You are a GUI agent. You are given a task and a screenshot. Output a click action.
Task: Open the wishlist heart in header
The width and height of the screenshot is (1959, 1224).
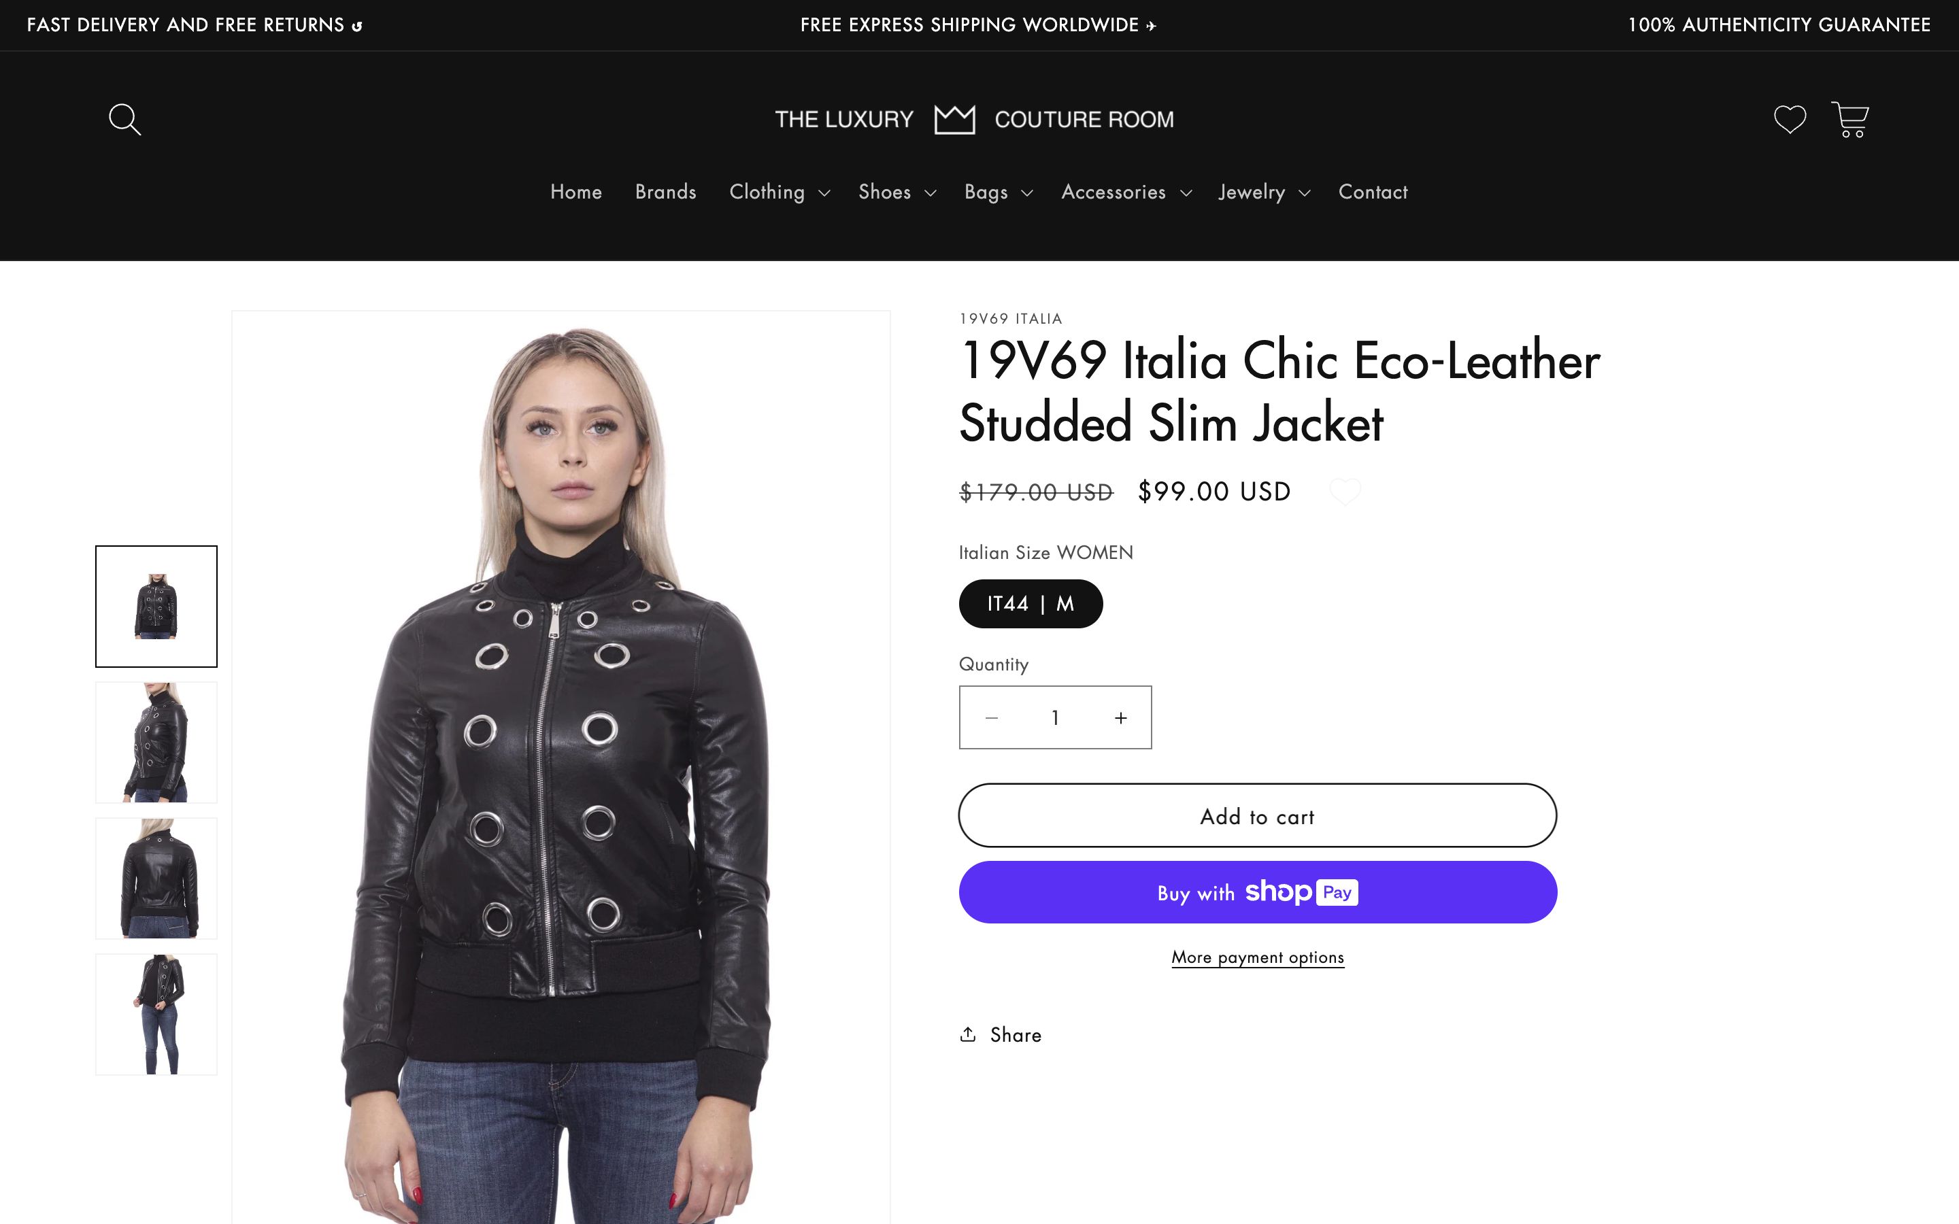[x=1789, y=119]
